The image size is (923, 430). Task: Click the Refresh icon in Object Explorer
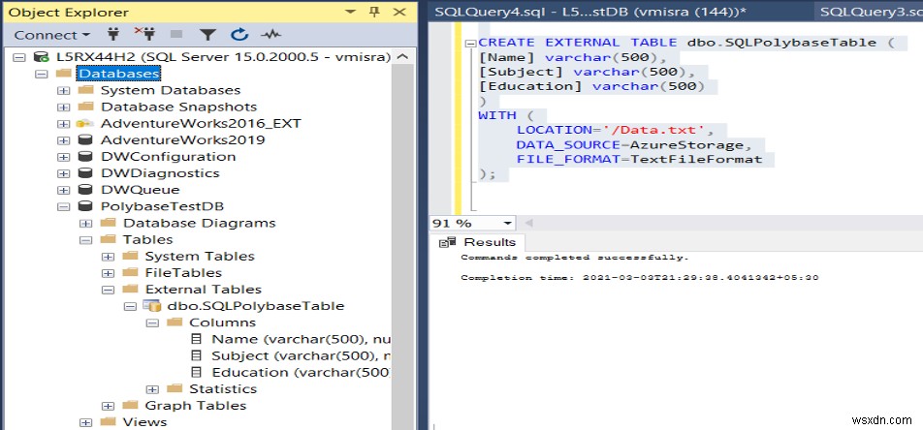coord(239,35)
